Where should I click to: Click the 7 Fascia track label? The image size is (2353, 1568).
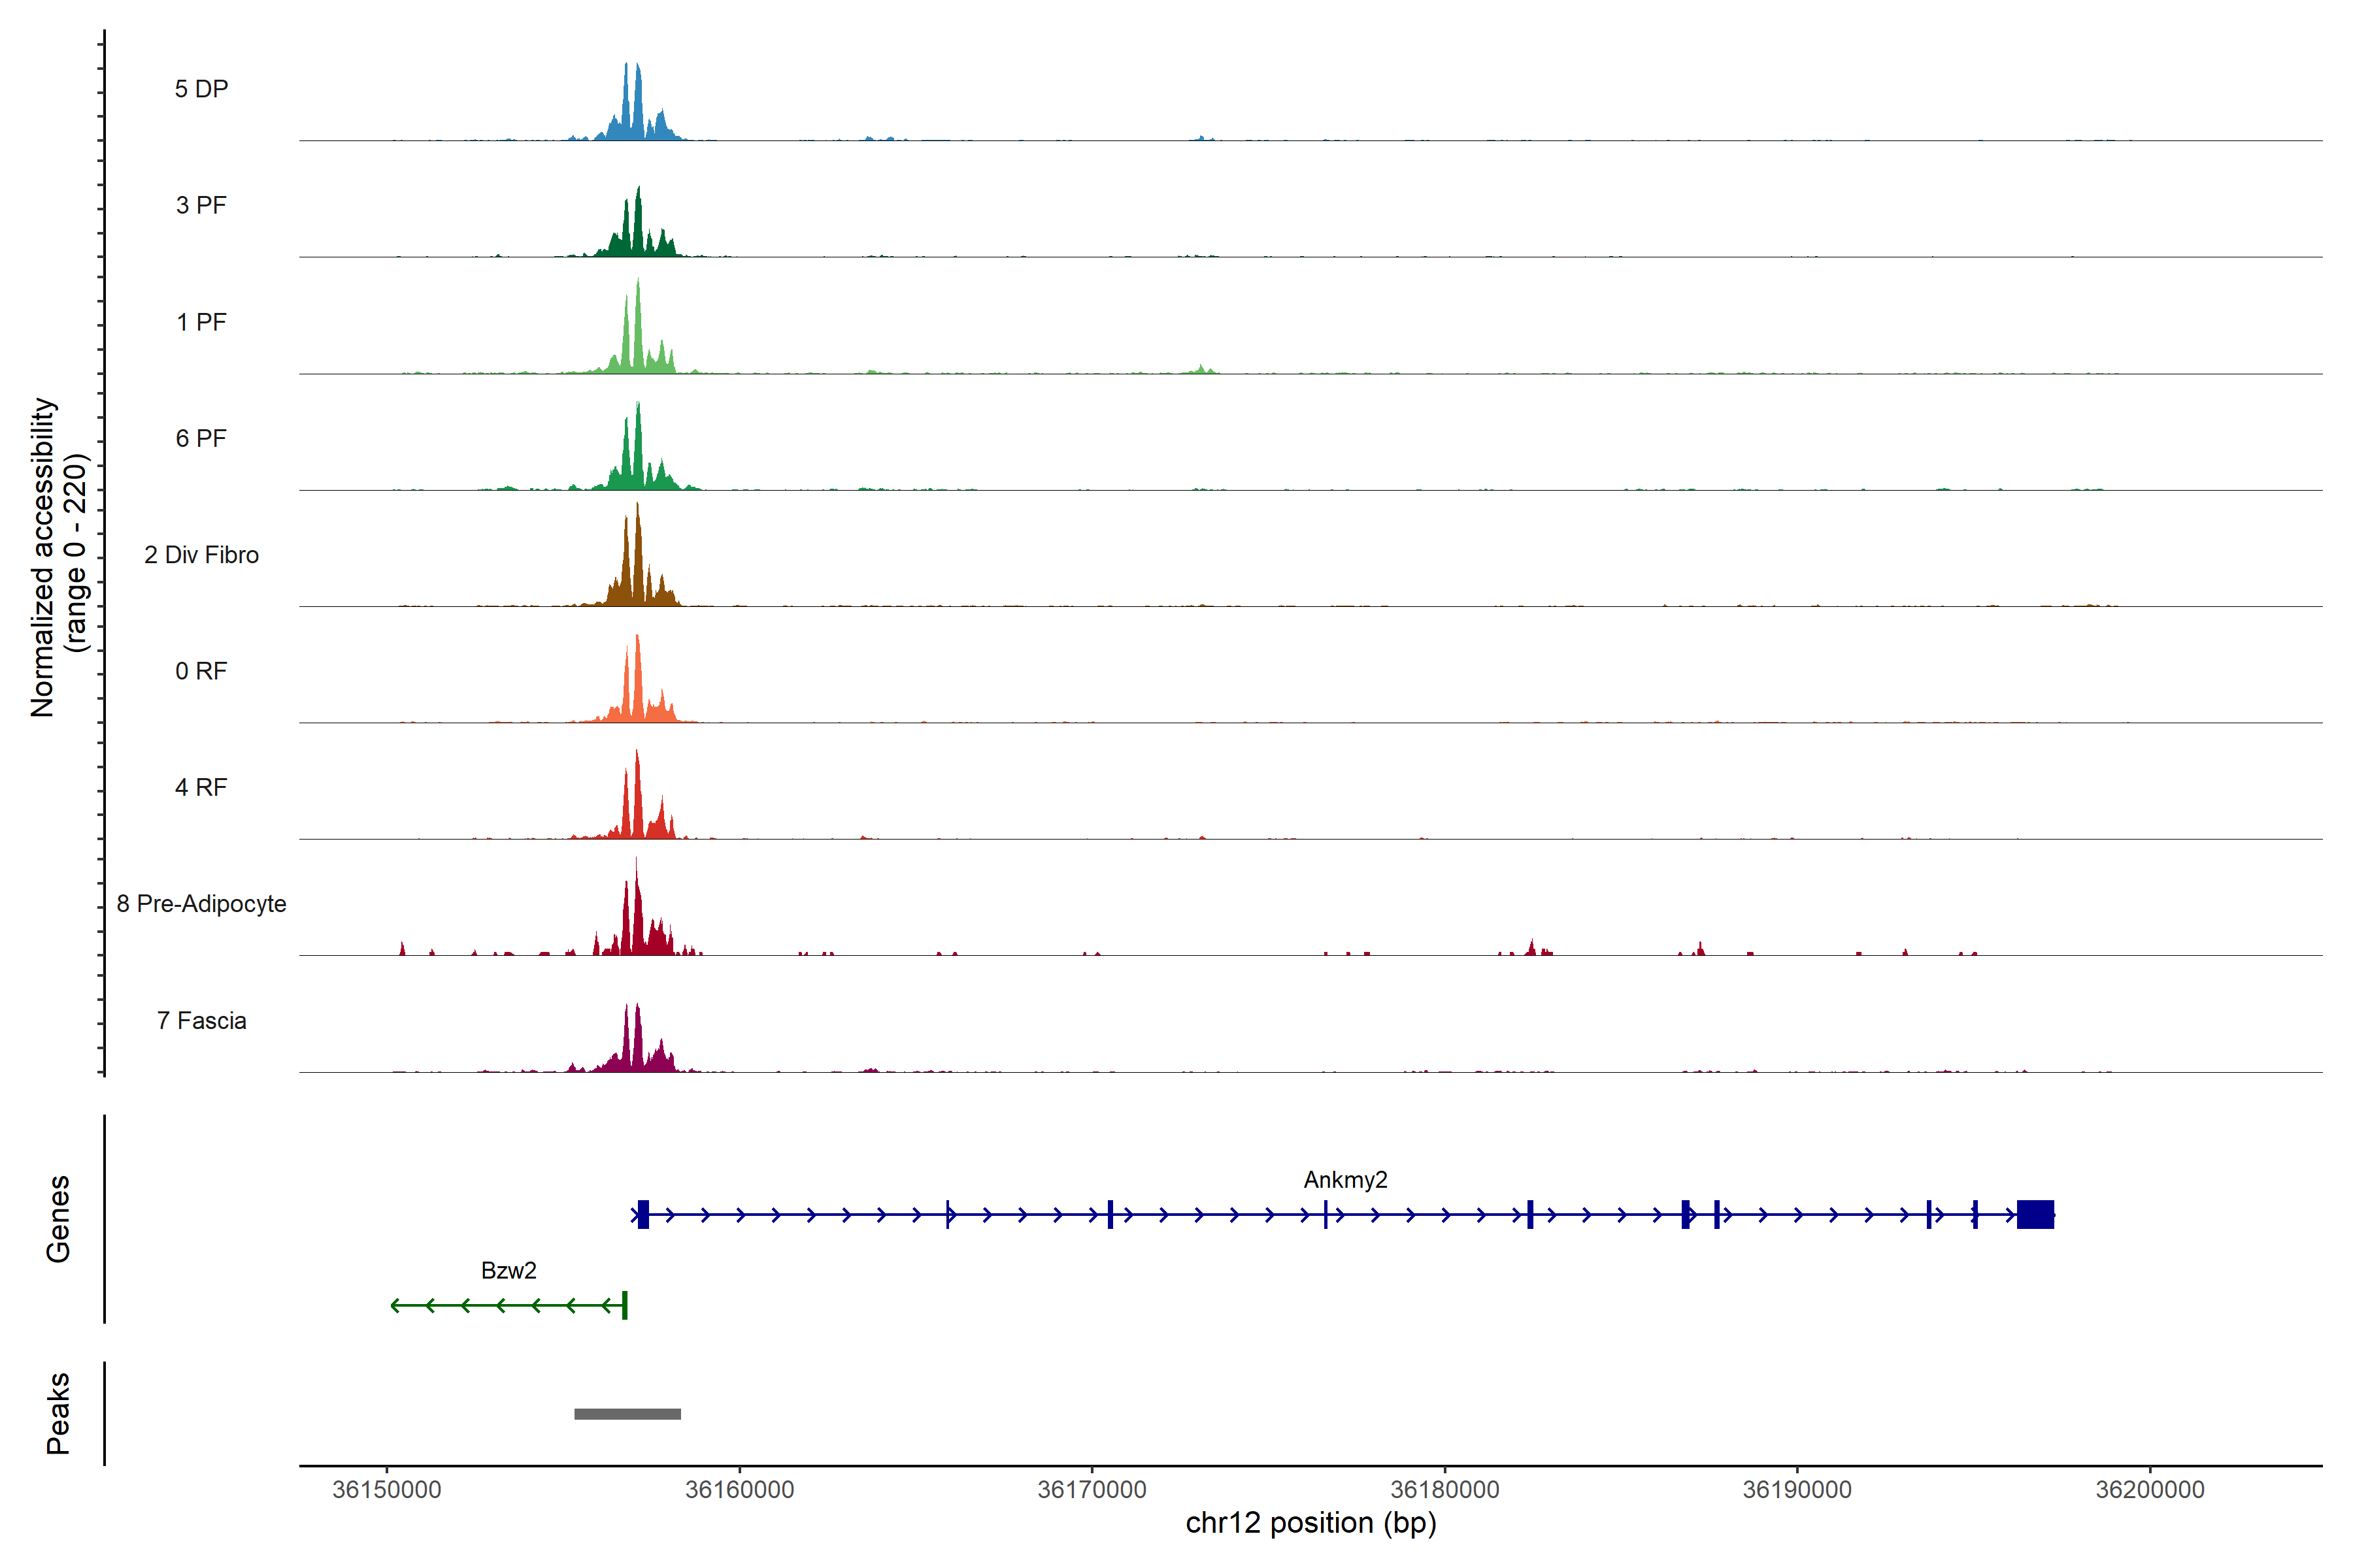(201, 1020)
